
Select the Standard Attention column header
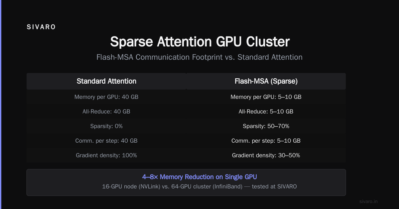tap(106, 81)
